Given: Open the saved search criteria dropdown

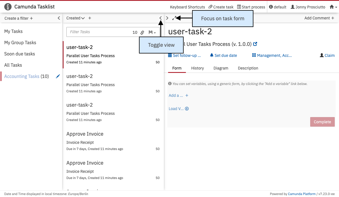Looking at the screenshot, I should (x=152, y=32).
